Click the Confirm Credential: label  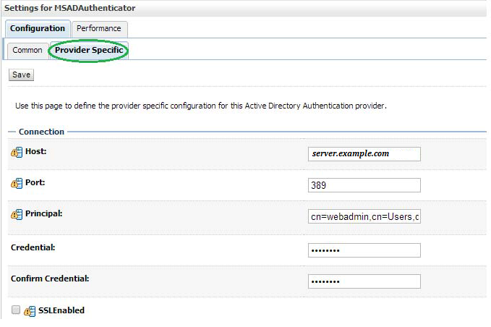(50, 279)
